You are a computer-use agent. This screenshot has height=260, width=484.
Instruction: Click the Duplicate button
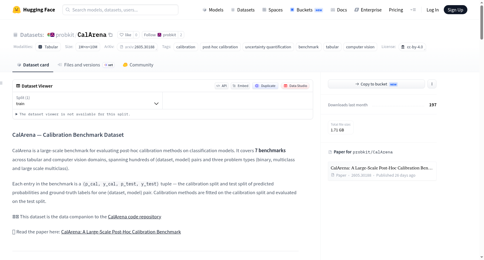click(265, 86)
